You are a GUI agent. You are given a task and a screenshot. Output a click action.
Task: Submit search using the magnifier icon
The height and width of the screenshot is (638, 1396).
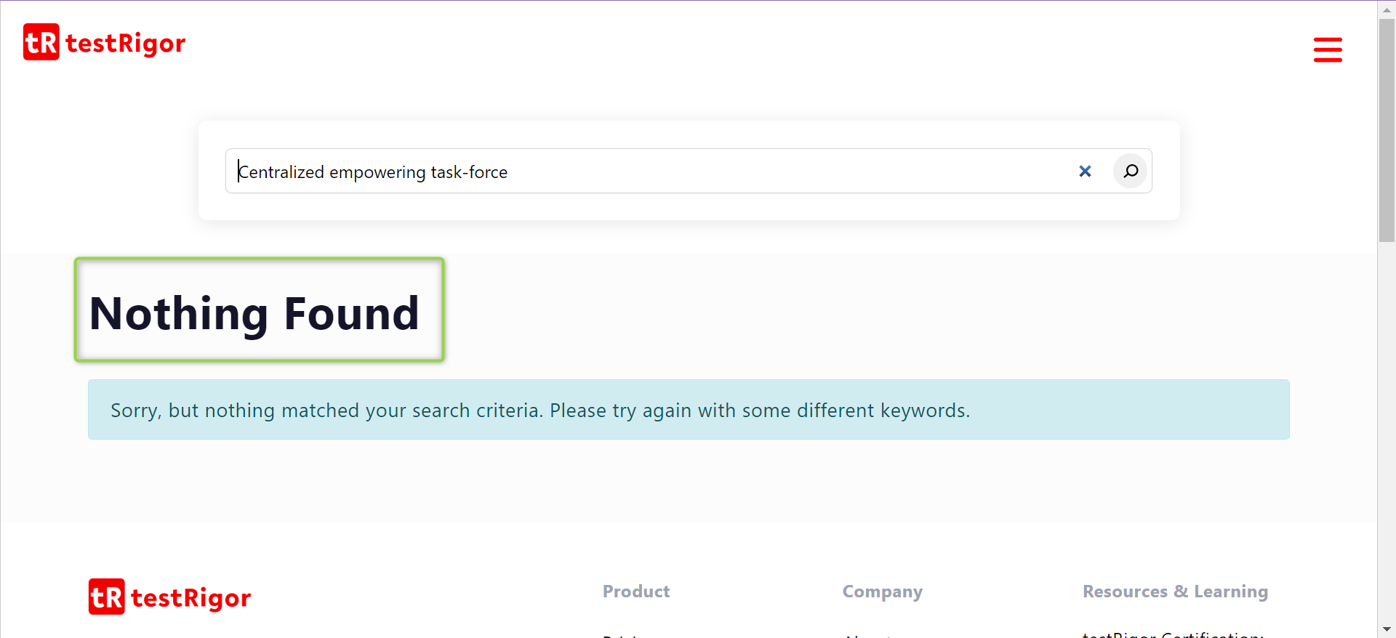pyautogui.click(x=1130, y=171)
